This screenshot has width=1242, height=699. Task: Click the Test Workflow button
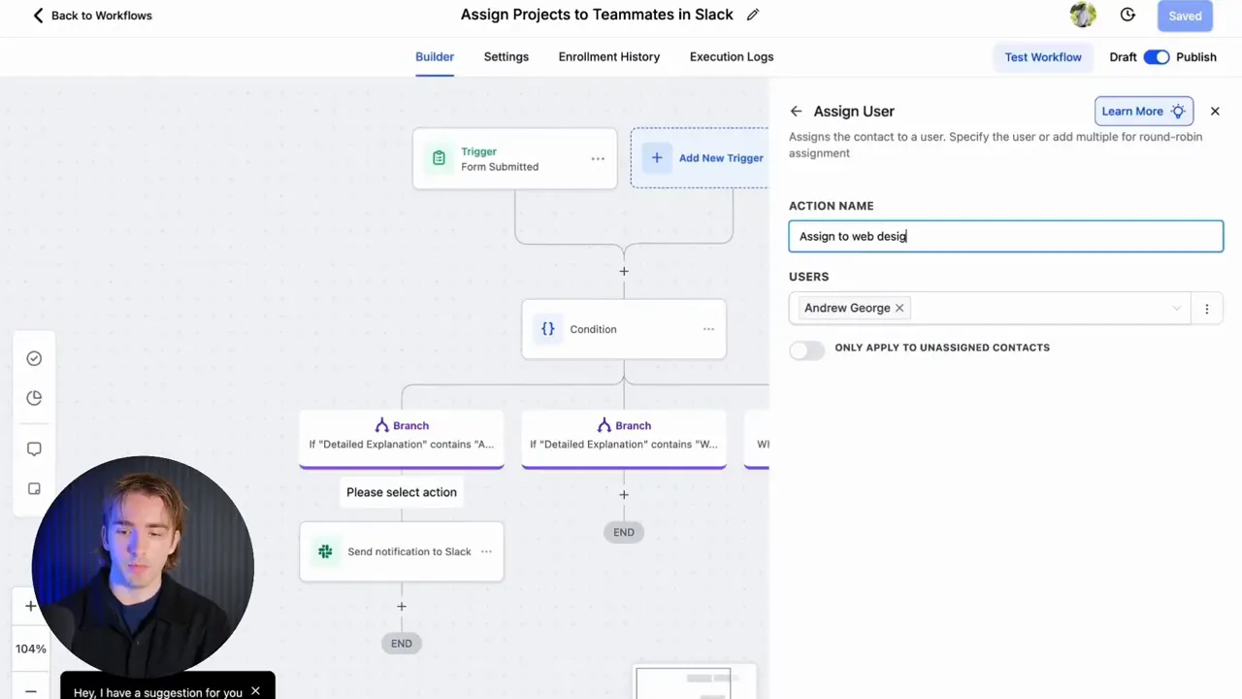coord(1043,57)
